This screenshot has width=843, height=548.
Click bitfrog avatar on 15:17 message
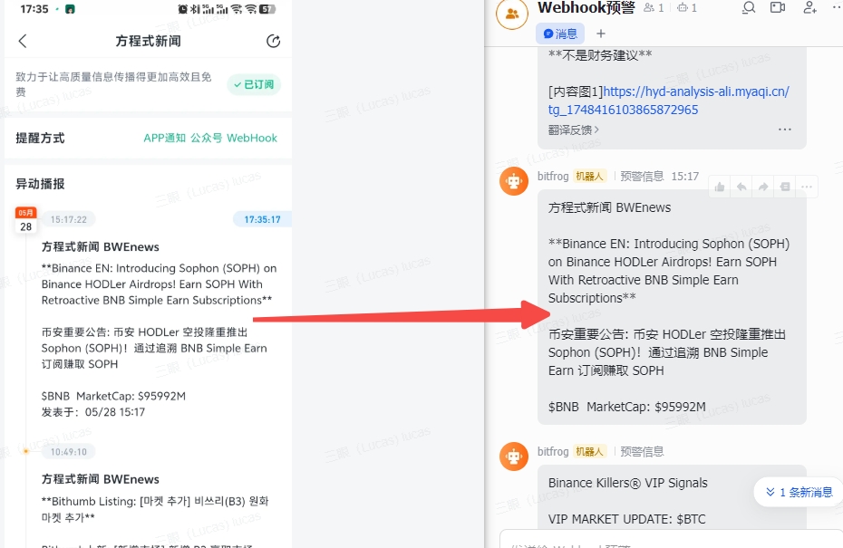click(x=514, y=181)
